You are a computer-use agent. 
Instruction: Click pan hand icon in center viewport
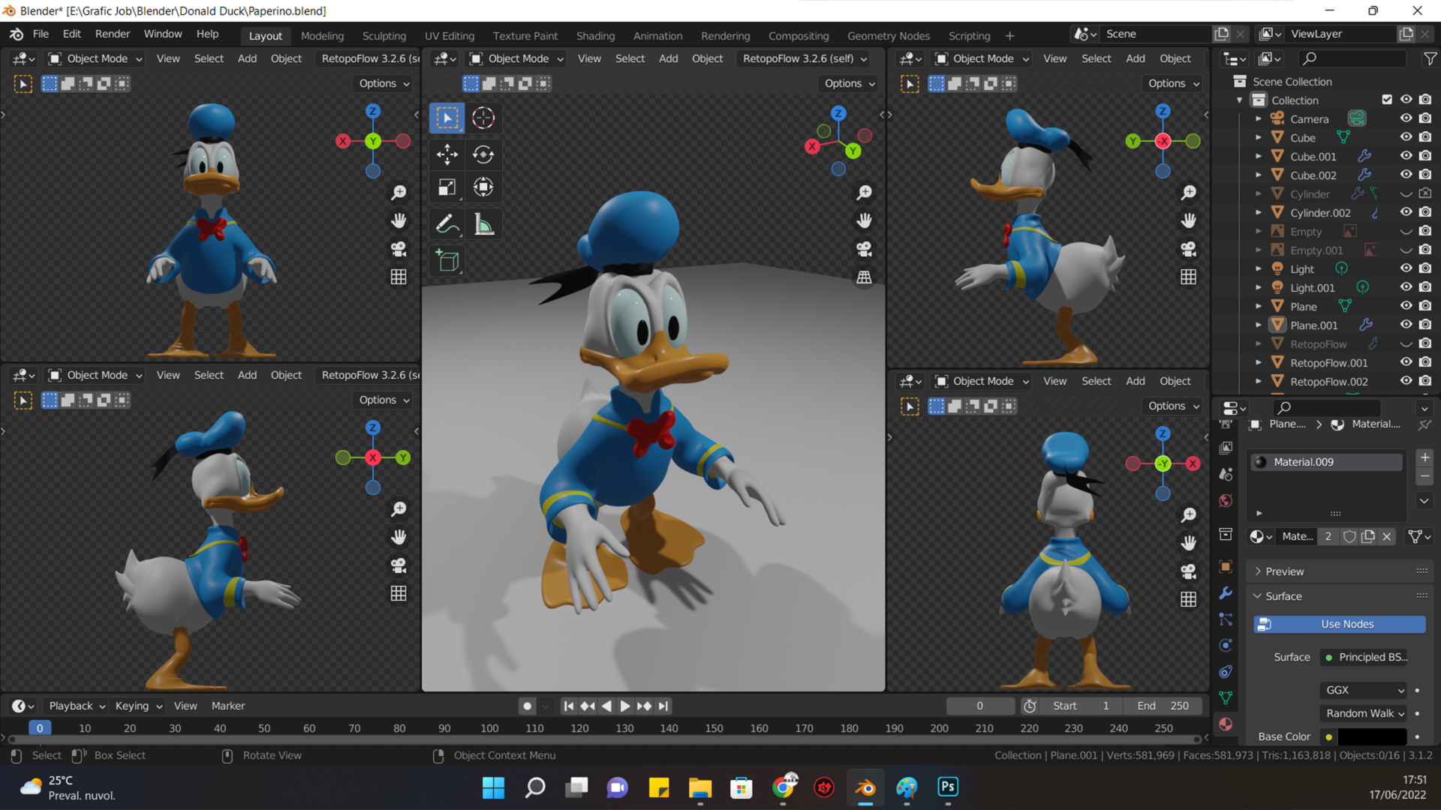click(x=865, y=220)
